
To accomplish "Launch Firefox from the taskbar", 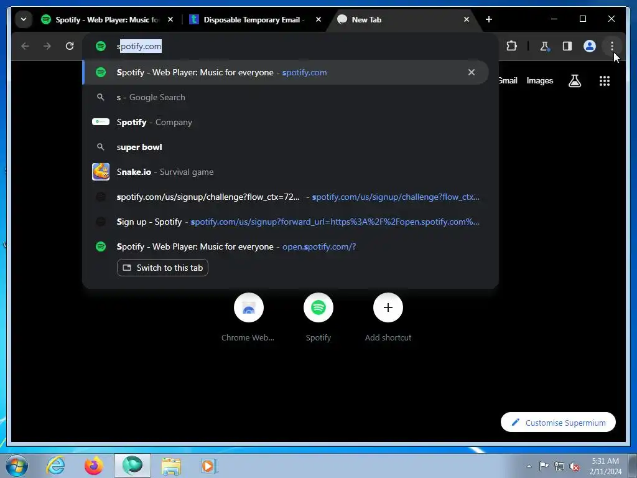I will [94, 466].
